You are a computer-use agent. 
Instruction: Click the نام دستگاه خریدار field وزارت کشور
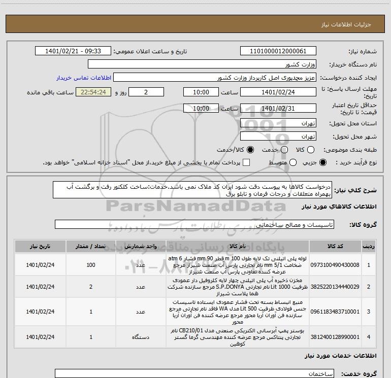tap(202, 64)
